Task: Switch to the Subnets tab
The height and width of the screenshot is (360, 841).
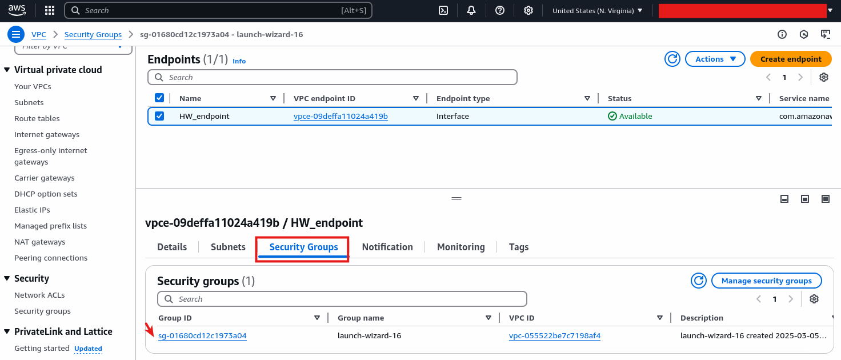Action: 228,247
